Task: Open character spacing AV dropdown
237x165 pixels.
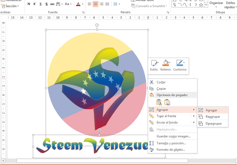Action: click(59, 4)
